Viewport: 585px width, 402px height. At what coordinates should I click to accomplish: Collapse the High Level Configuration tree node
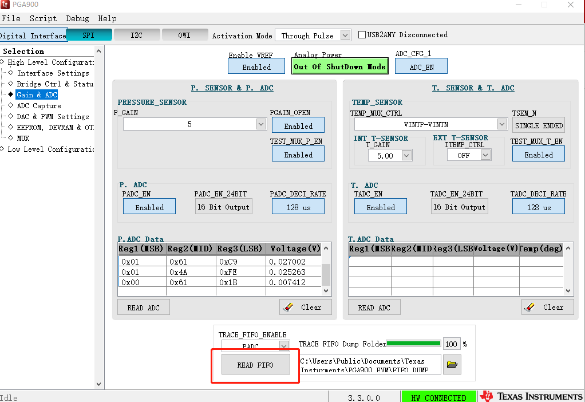tap(3, 62)
